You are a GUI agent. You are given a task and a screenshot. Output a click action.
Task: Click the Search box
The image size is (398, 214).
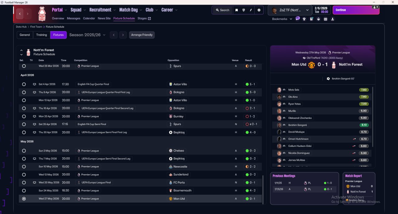click(x=222, y=10)
